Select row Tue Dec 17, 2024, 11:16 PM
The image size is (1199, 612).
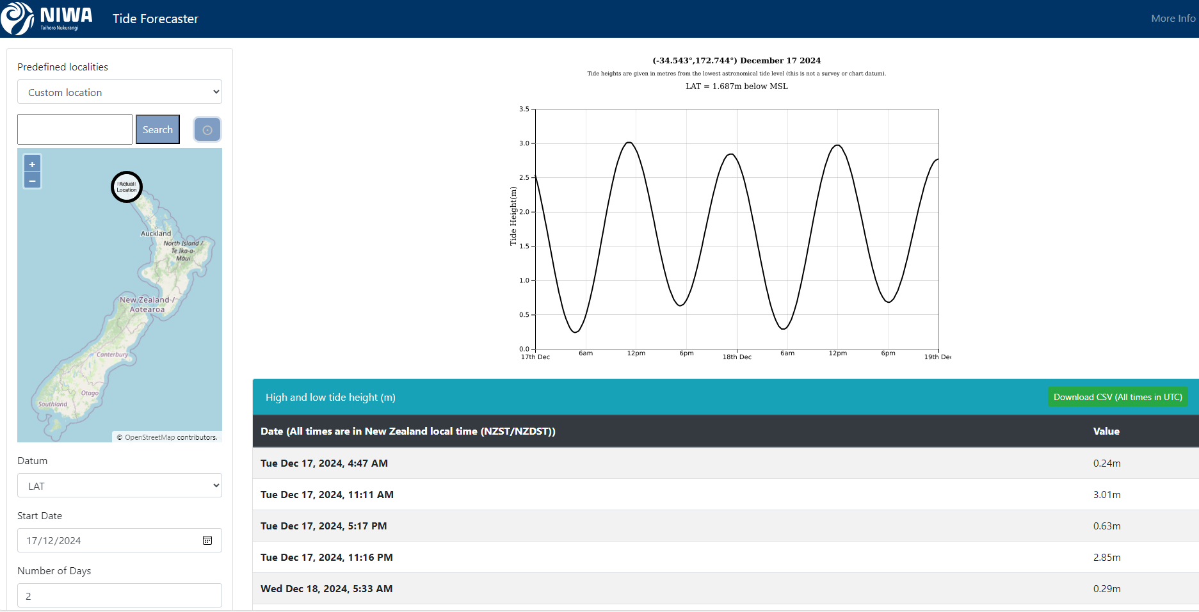click(x=726, y=557)
